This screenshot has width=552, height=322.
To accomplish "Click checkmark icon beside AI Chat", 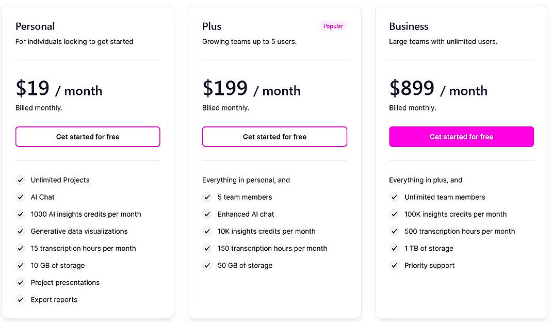I will tap(21, 197).
